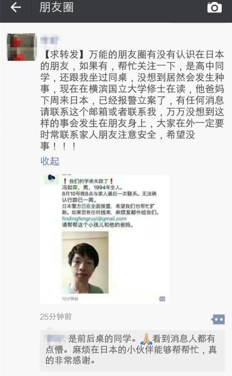Click the 我们的学弟失踪了 heading in the image

[x=89, y=181]
